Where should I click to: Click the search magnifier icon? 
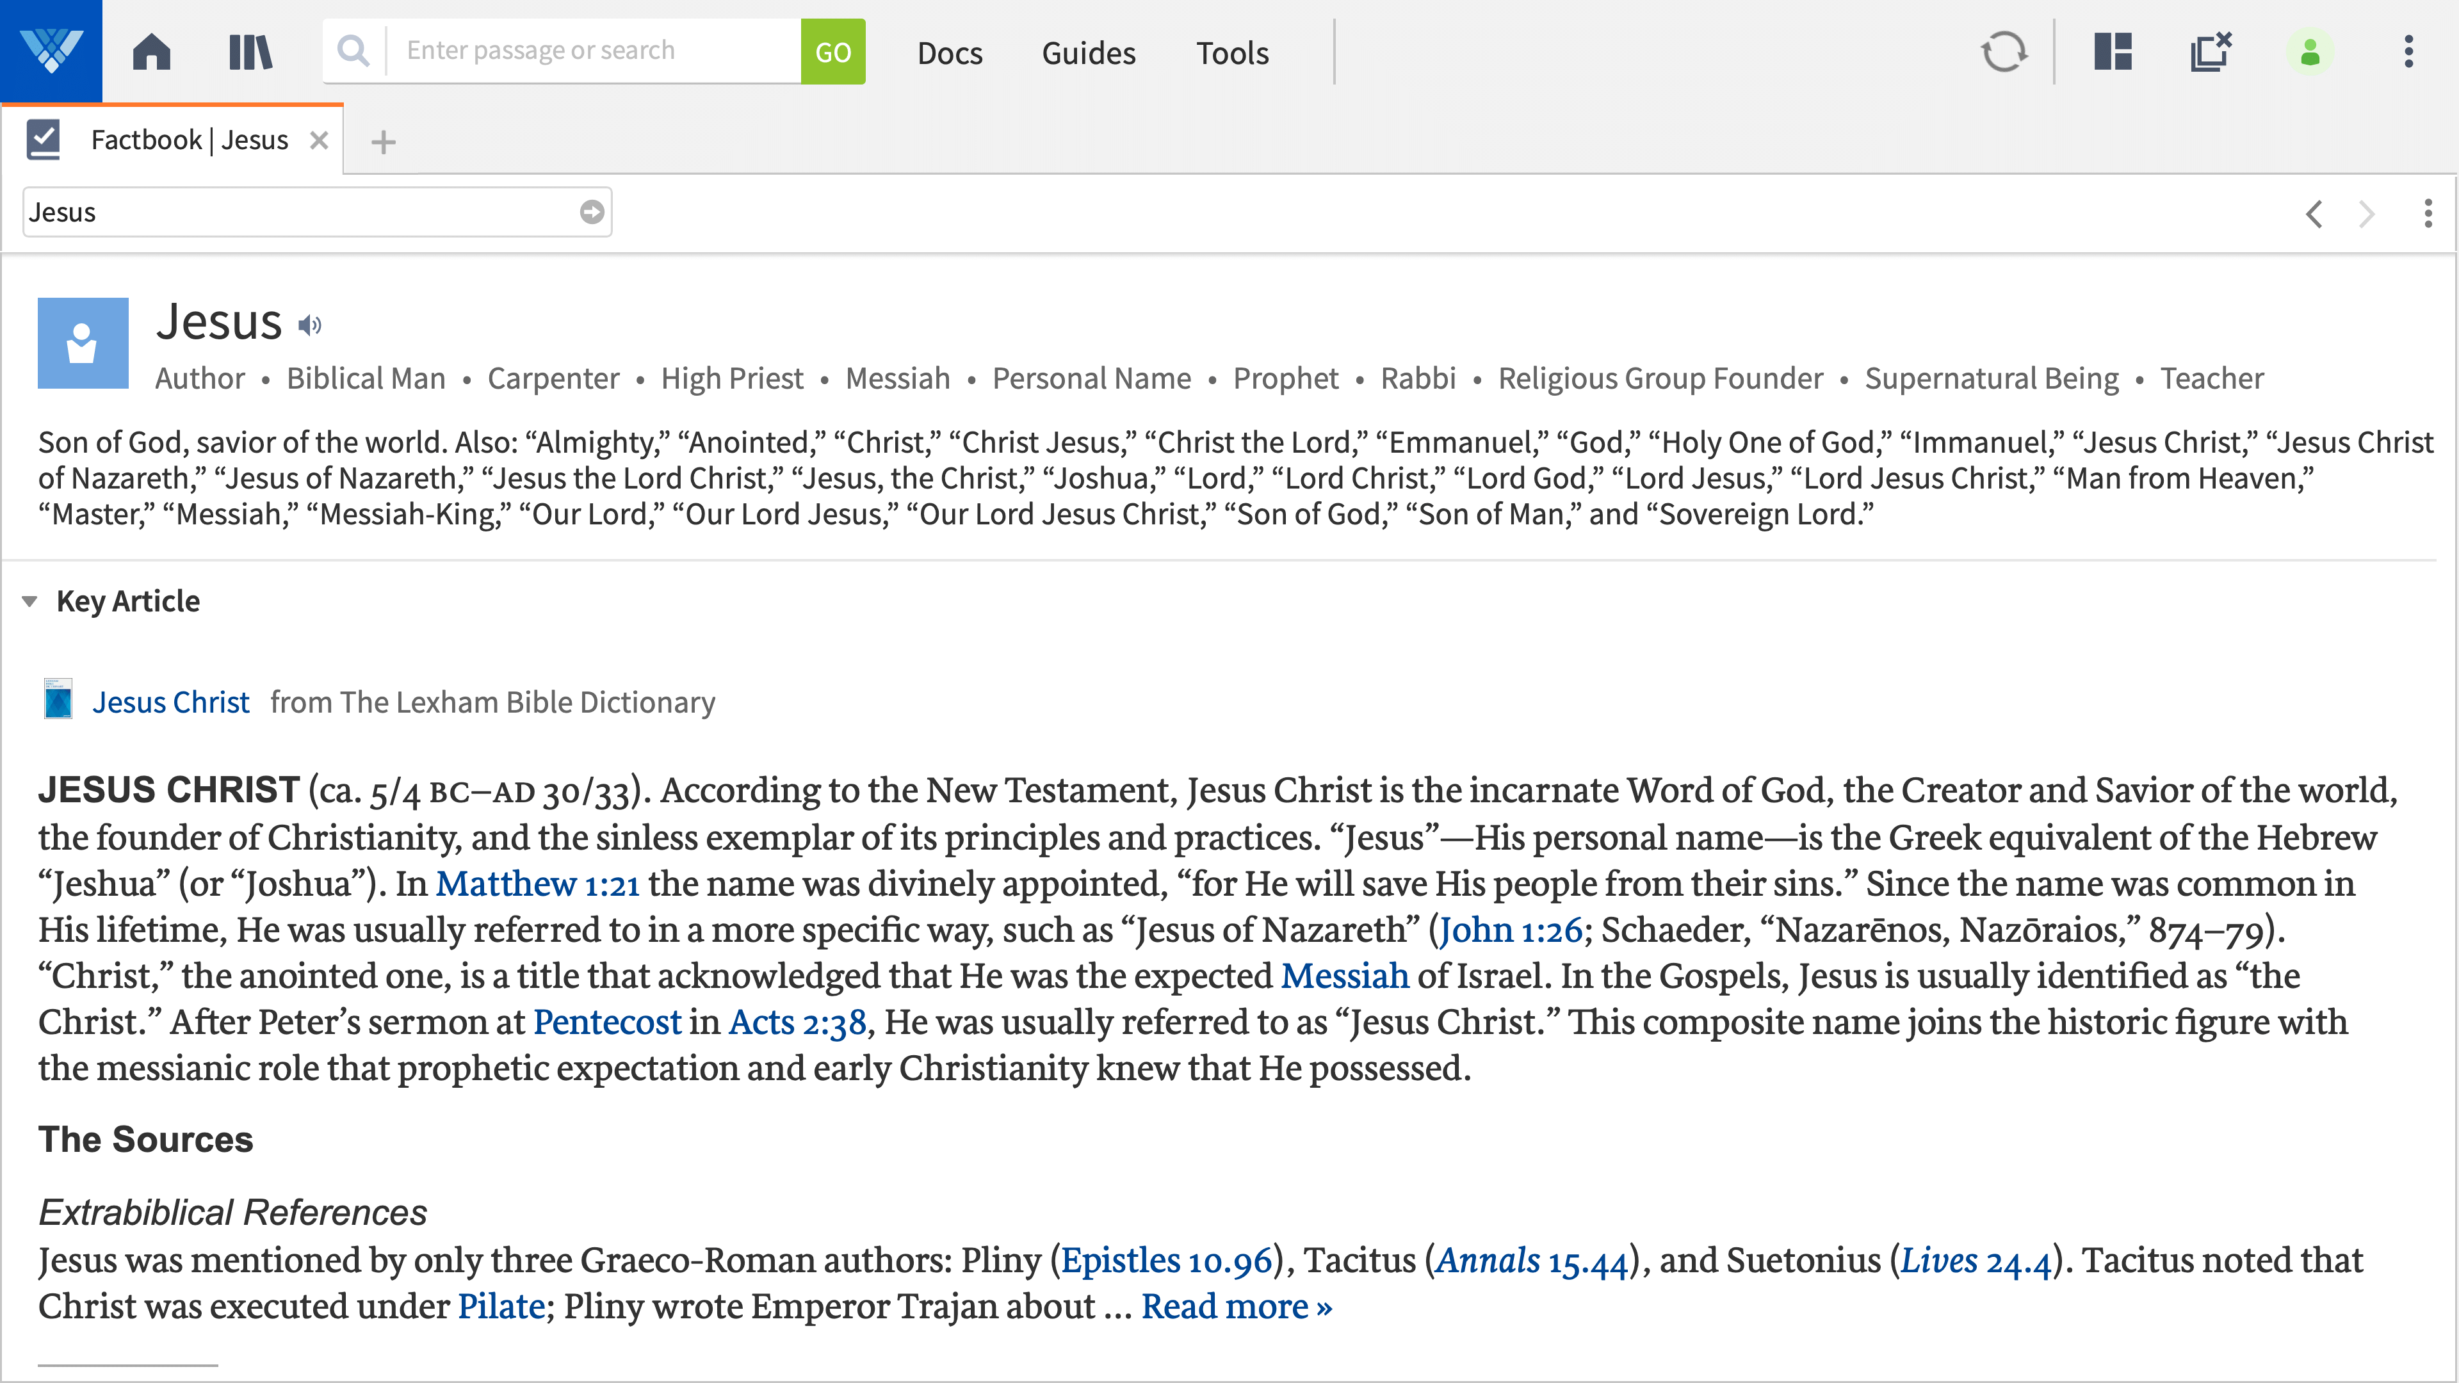pyautogui.click(x=353, y=51)
